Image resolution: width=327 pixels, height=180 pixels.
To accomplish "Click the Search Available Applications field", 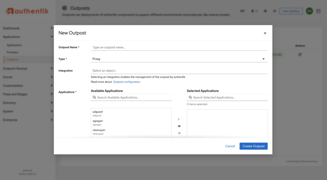I will point(131,97).
